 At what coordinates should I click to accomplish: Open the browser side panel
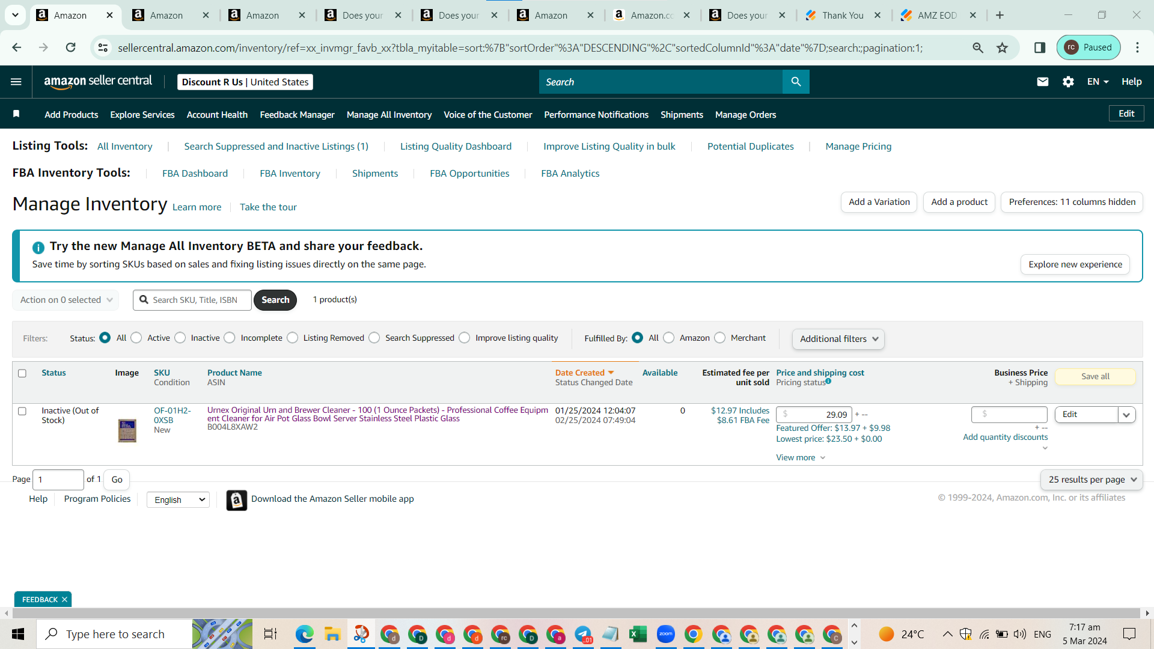(1040, 47)
